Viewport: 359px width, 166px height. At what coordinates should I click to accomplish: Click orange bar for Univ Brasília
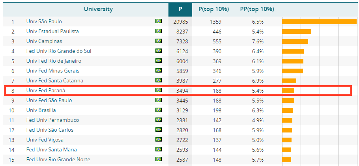tap(288, 110)
